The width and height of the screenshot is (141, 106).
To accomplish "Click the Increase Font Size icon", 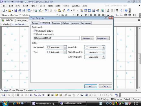I will click(108, 15).
